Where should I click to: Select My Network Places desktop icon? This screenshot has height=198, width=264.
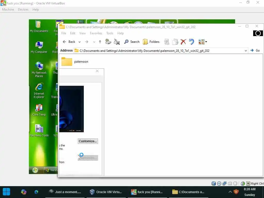(39, 70)
